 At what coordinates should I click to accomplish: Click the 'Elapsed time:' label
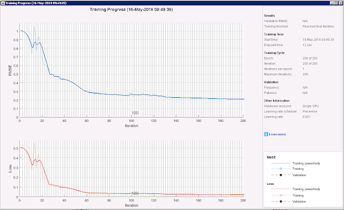coord(274,45)
